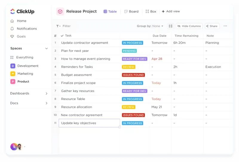Click the Filter button label
Image resolution: width=239 pixels, height=162 pixels.
pyautogui.click(x=67, y=26)
